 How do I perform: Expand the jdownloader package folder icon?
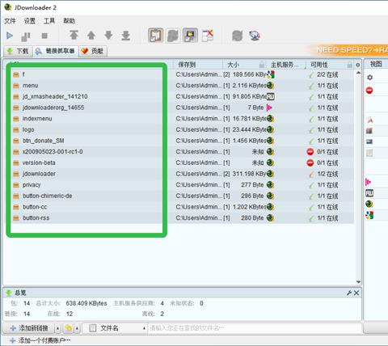coord(16,174)
